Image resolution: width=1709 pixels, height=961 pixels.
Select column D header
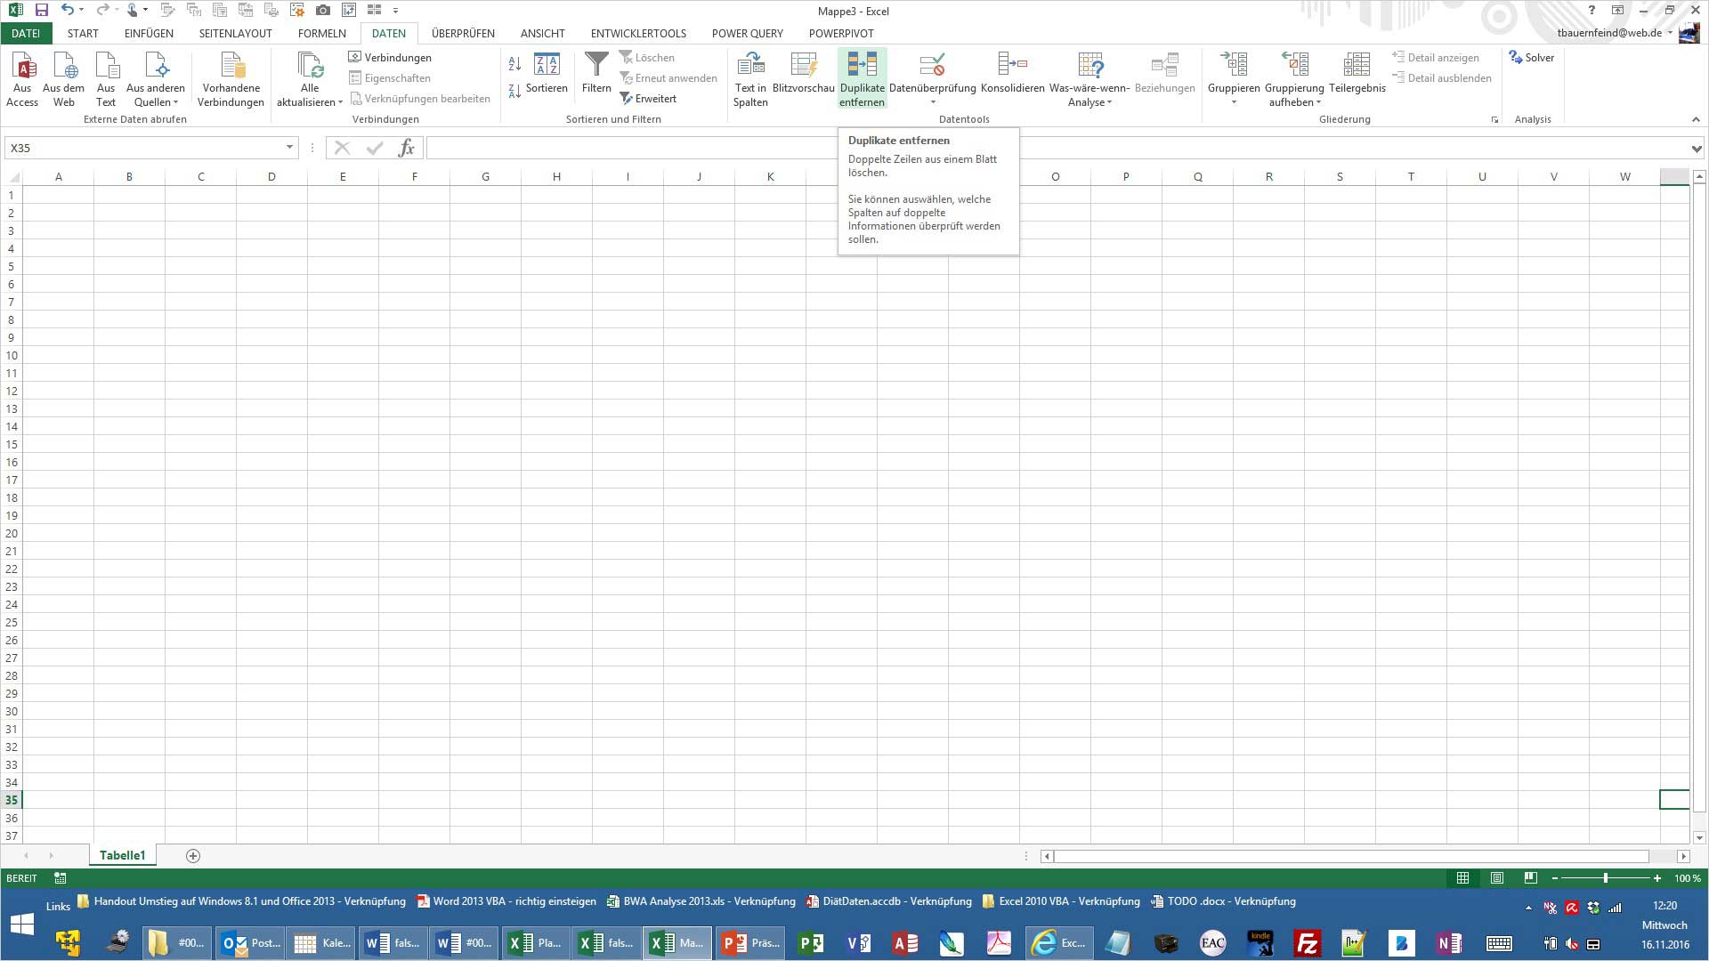coord(271,176)
